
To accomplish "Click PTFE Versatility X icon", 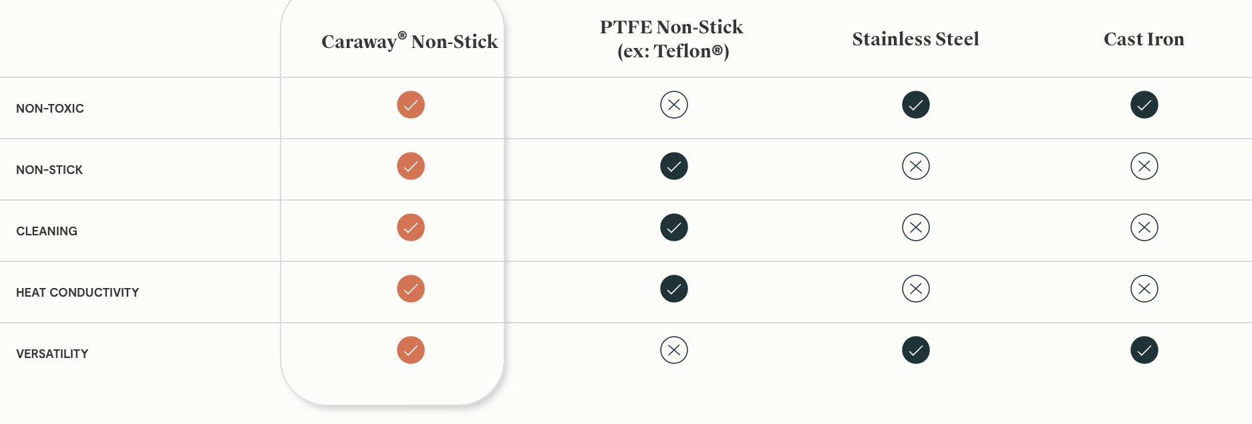I will (674, 350).
